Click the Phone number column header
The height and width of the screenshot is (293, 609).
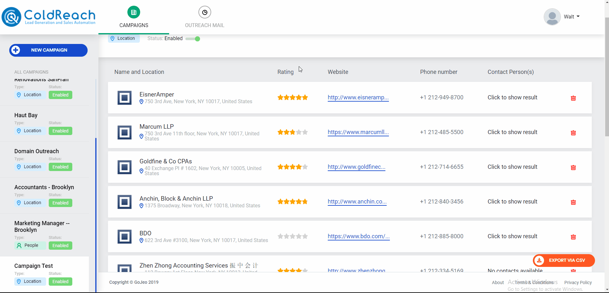click(x=439, y=72)
